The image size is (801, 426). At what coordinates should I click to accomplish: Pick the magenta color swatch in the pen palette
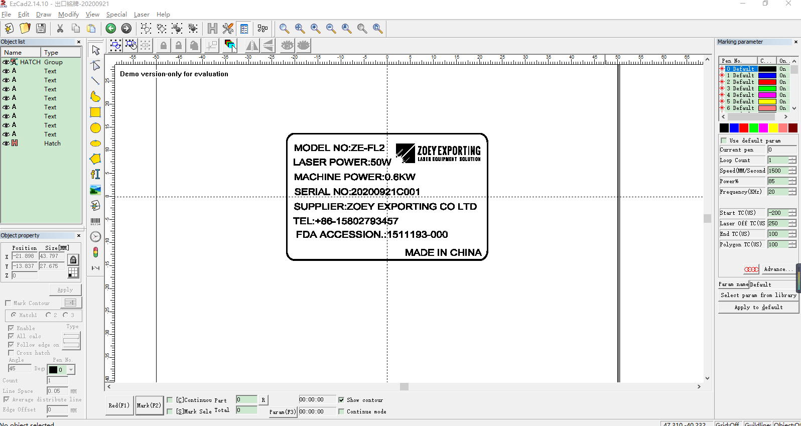(x=763, y=128)
